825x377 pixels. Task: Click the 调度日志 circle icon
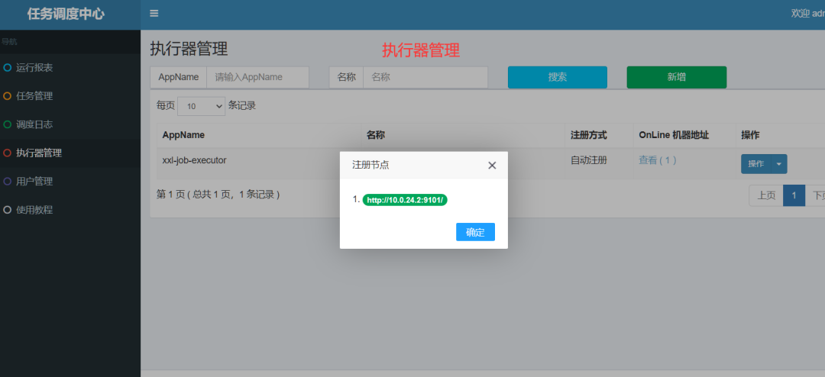(x=7, y=124)
